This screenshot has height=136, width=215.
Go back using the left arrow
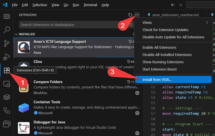tap(173, 5)
